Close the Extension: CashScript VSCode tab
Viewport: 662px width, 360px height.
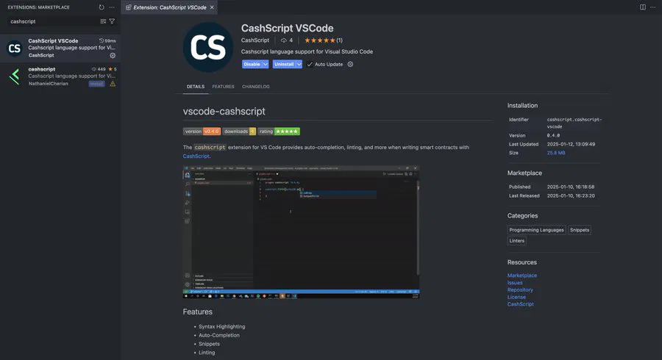click(212, 7)
